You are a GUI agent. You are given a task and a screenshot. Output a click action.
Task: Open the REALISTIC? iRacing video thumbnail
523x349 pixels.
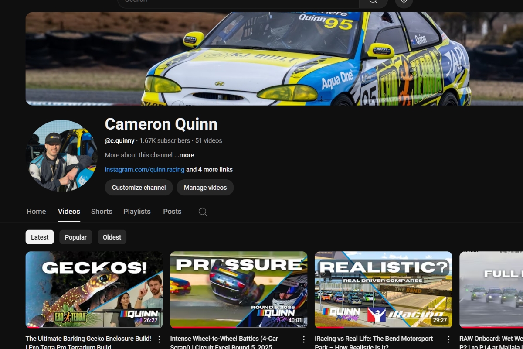pos(384,290)
